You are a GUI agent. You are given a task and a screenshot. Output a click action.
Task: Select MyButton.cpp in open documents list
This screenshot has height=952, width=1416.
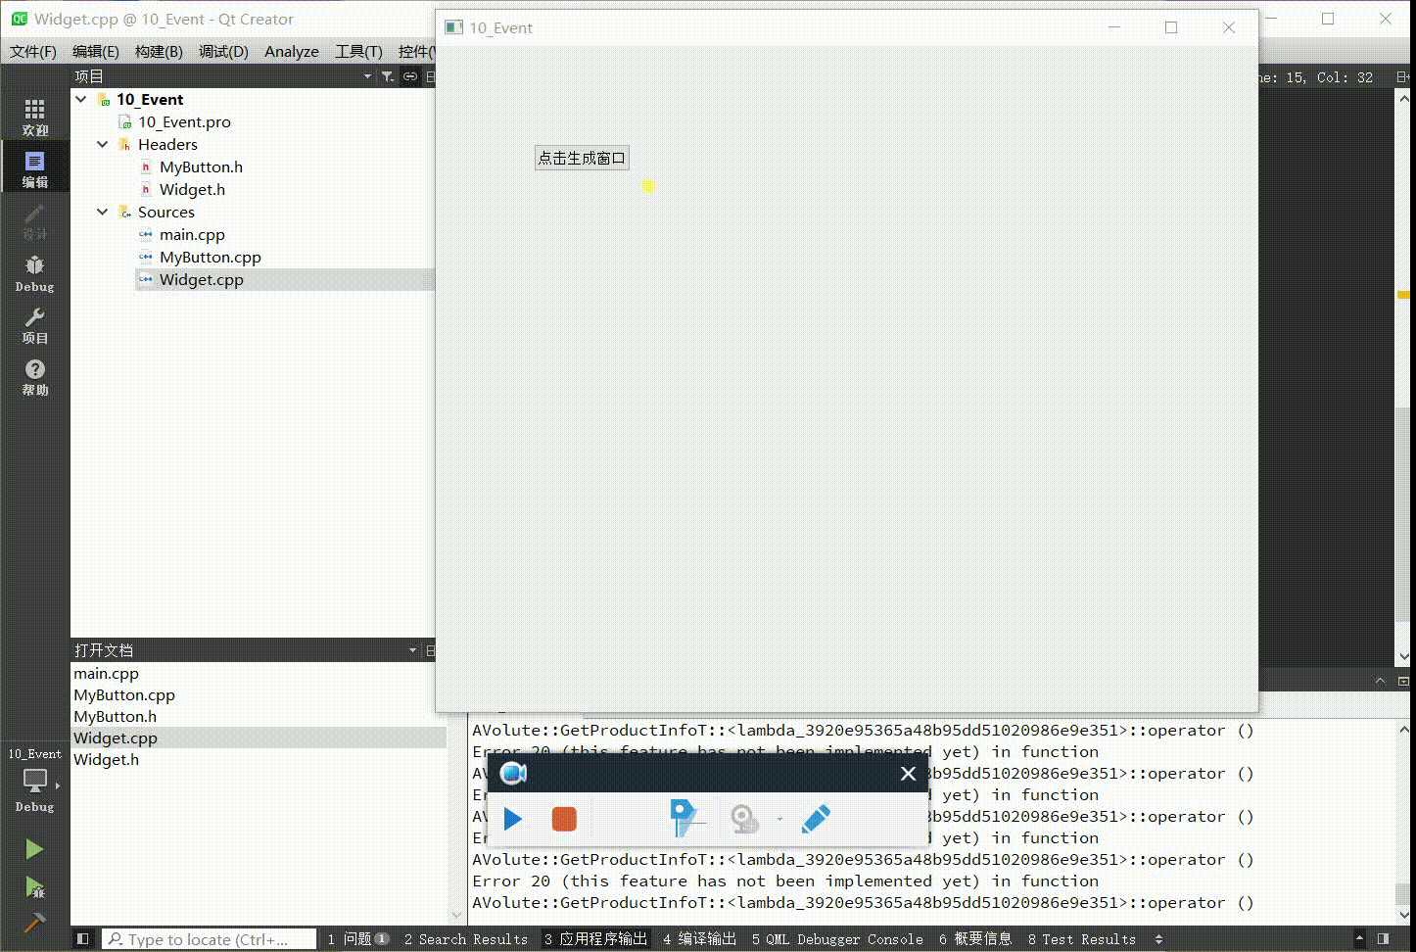tap(124, 694)
